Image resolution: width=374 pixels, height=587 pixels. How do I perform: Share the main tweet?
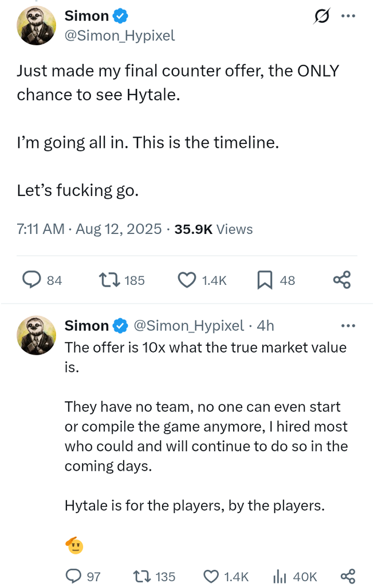[342, 280]
